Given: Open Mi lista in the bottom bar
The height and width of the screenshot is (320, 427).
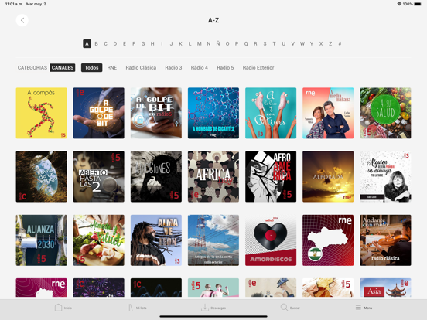Looking at the screenshot, I should coord(137,308).
